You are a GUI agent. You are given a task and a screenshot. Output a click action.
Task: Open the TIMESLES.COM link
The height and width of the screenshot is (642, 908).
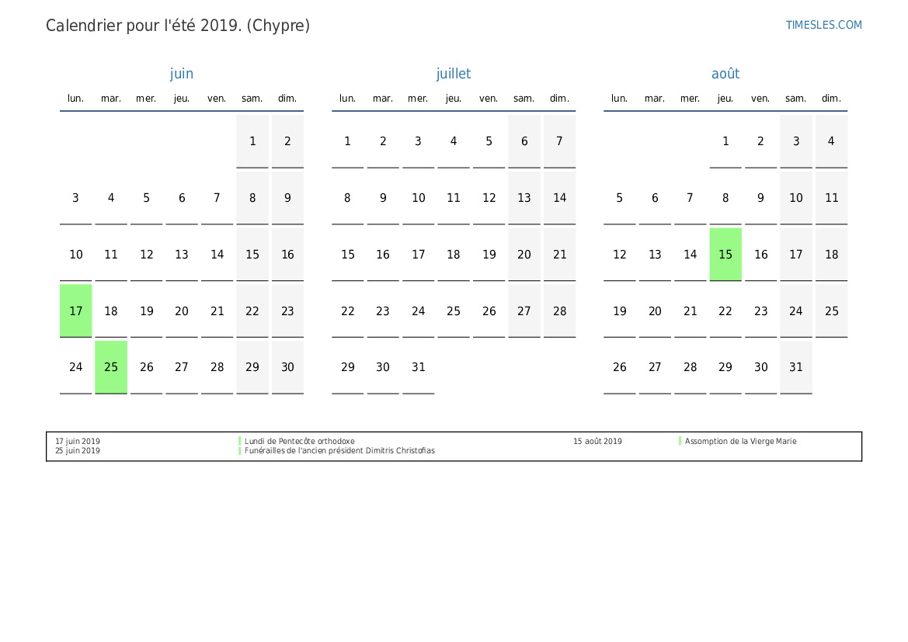(823, 25)
